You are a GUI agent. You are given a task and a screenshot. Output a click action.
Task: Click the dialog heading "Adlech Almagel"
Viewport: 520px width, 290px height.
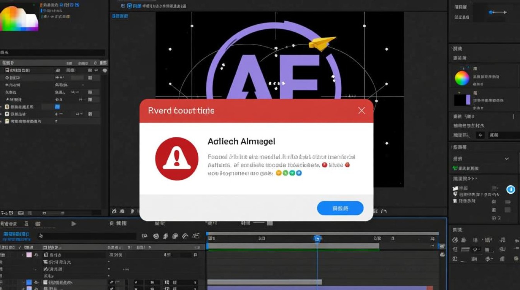(x=241, y=142)
